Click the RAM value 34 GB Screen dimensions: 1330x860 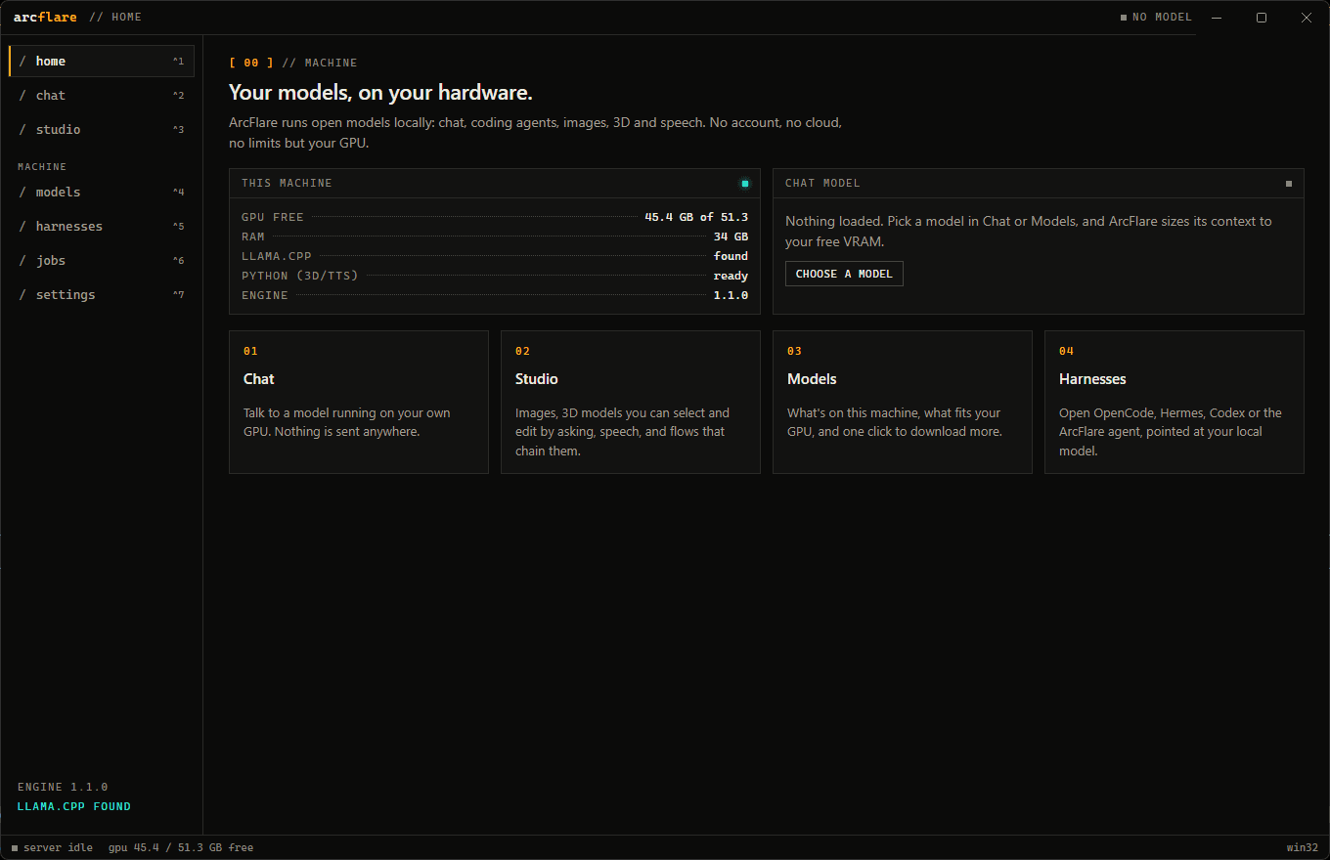731,236
